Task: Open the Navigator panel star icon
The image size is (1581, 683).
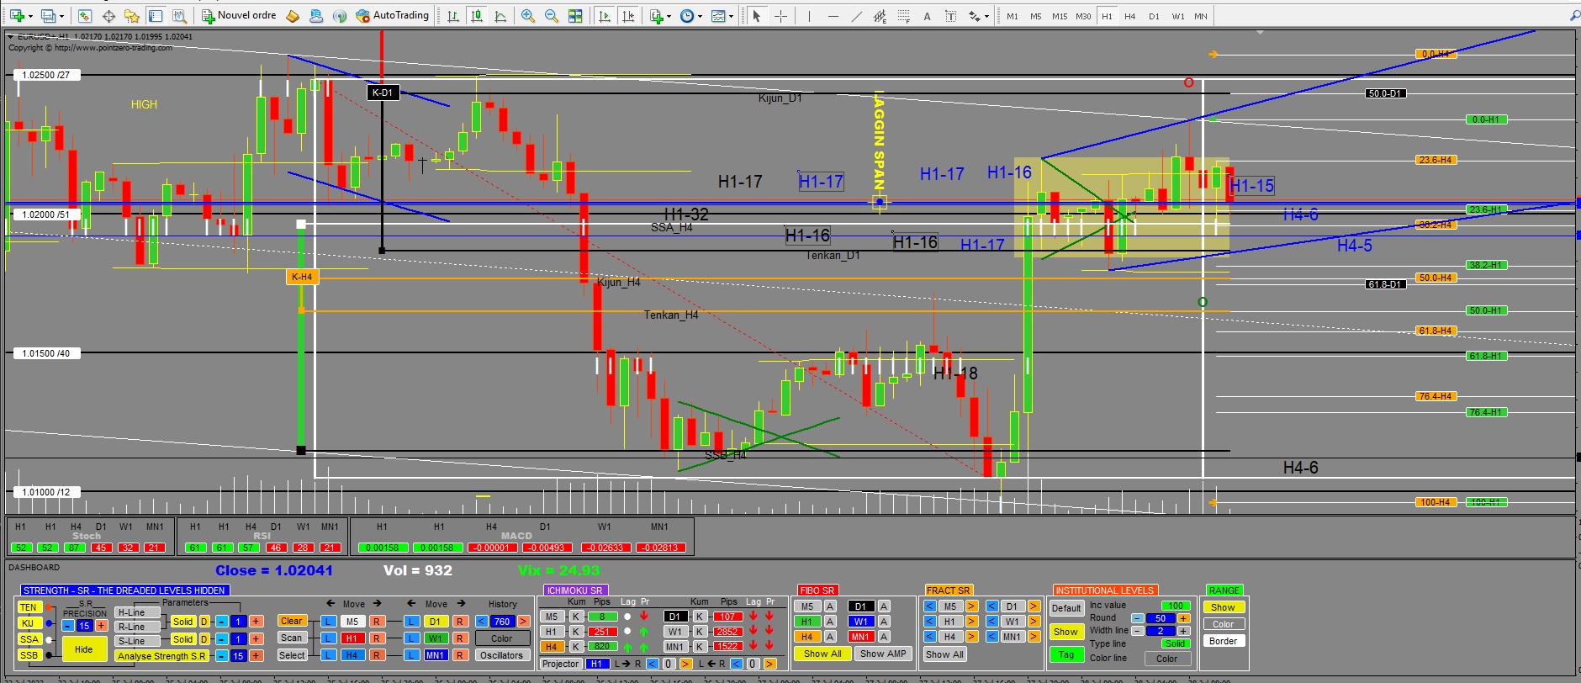Action: click(131, 16)
